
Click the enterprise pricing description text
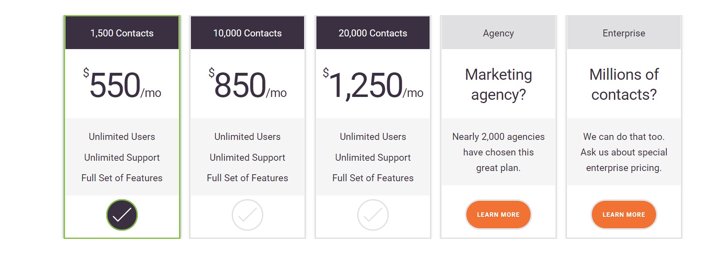click(x=624, y=152)
